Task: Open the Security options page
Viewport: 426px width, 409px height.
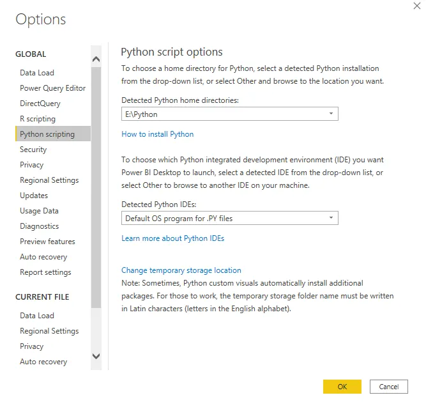Action: pyautogui.click(x=33, y=150)
